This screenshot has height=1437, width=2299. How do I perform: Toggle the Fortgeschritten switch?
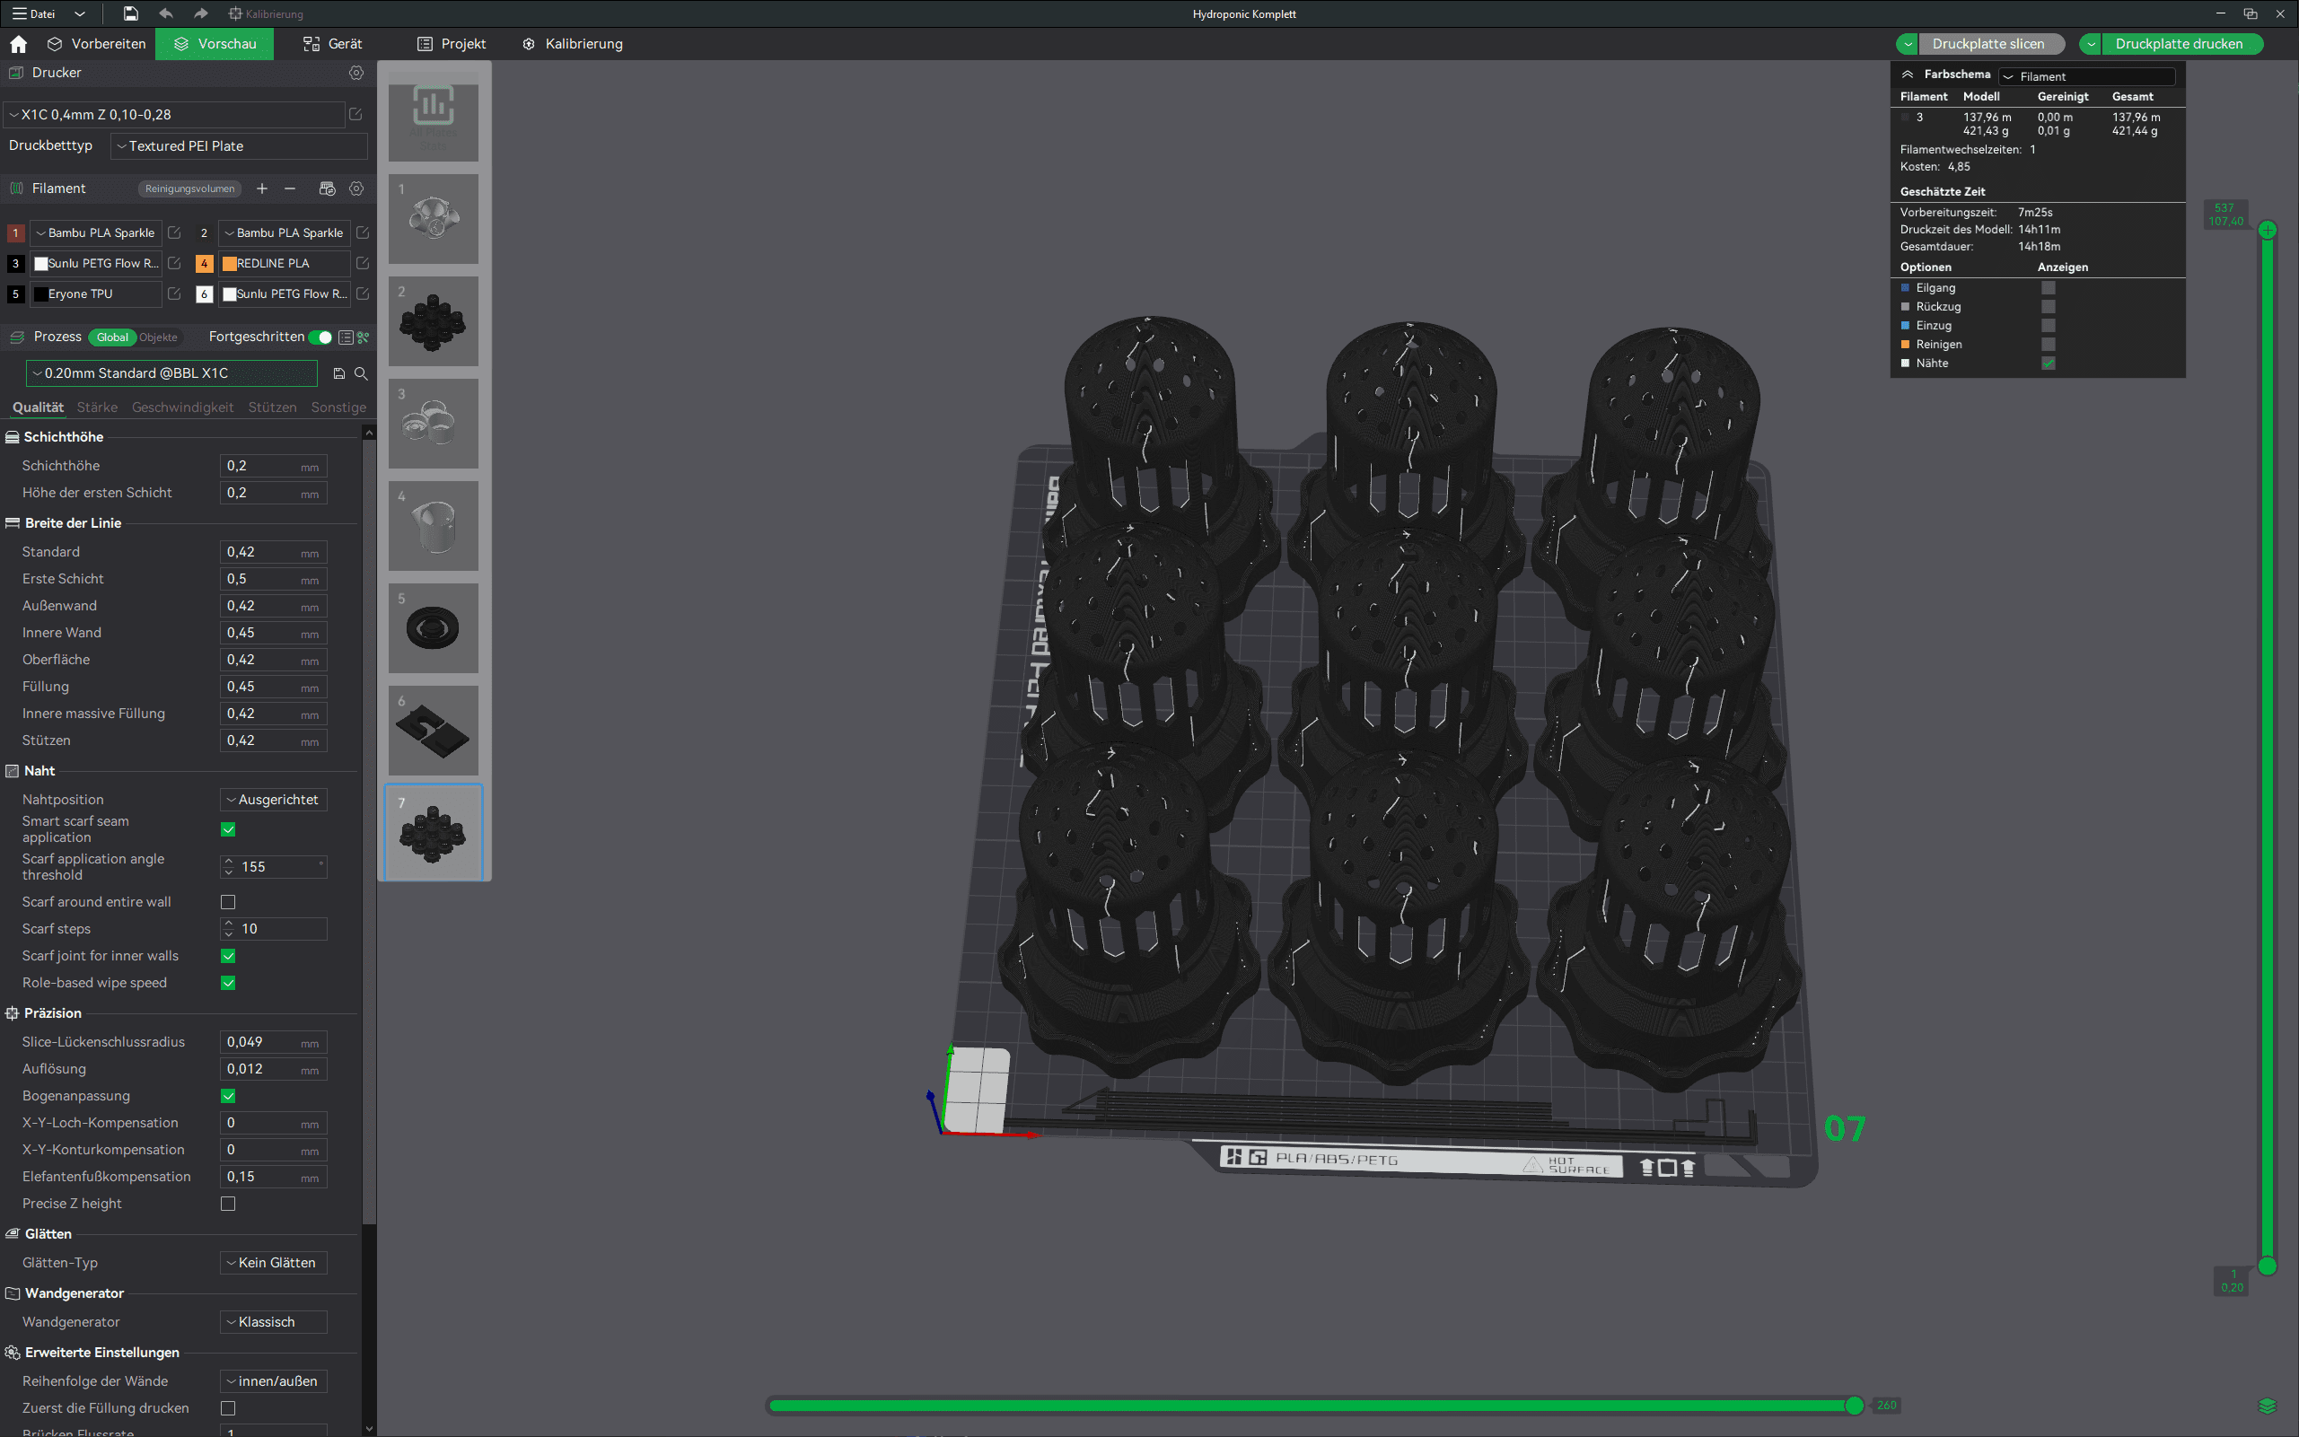(320, 337)
